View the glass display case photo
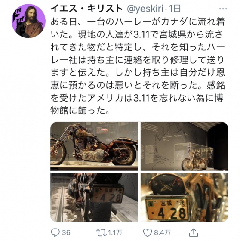This screenshot has height=241, width=240. (x=185, y=146)
